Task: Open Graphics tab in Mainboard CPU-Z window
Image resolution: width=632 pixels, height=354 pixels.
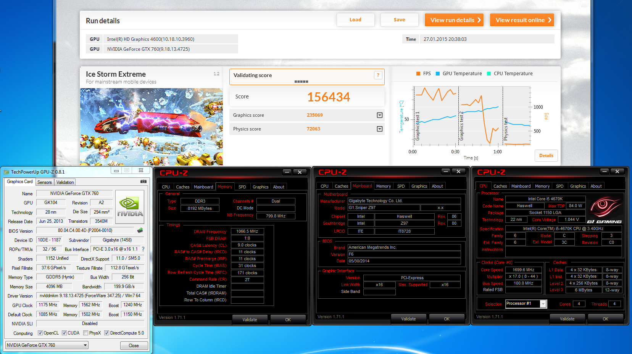Action: (419, 186)
